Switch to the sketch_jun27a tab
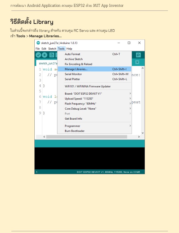The height and width of the screenshot is (233, 179). click(47, 63)
